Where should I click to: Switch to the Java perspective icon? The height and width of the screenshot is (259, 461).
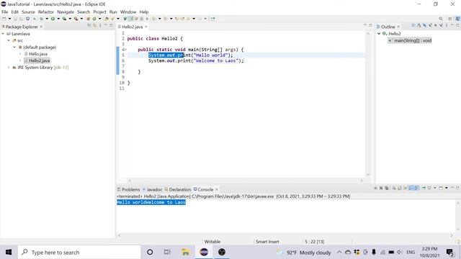458,19
